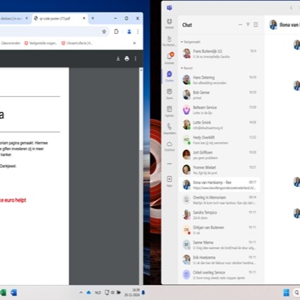Open the Uitvaartcollecte bookmark
This screenshot has height=300, width=300.
click(77, 43)
